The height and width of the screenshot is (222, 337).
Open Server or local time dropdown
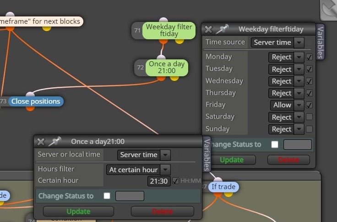[165, 155]
